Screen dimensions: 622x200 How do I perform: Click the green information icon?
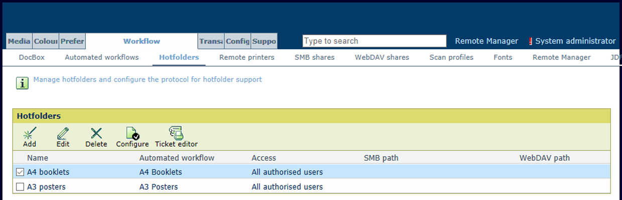click(22, 83)
